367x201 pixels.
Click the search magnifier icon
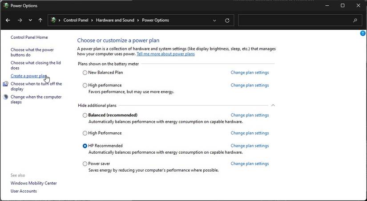pos(355,20)
